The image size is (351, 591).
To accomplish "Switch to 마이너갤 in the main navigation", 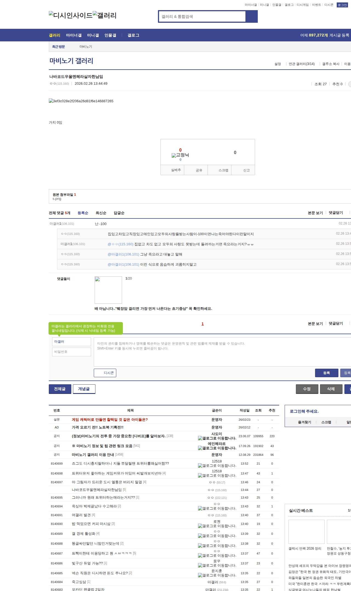I will coord(74,35).
